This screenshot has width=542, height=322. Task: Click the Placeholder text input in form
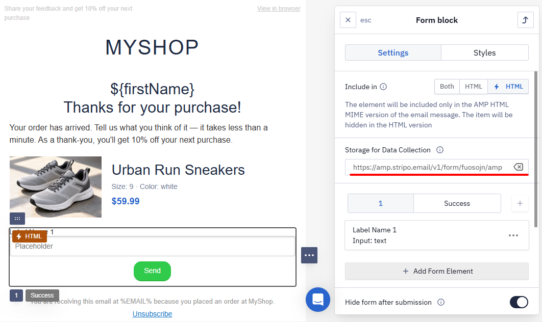click(153, 246)
